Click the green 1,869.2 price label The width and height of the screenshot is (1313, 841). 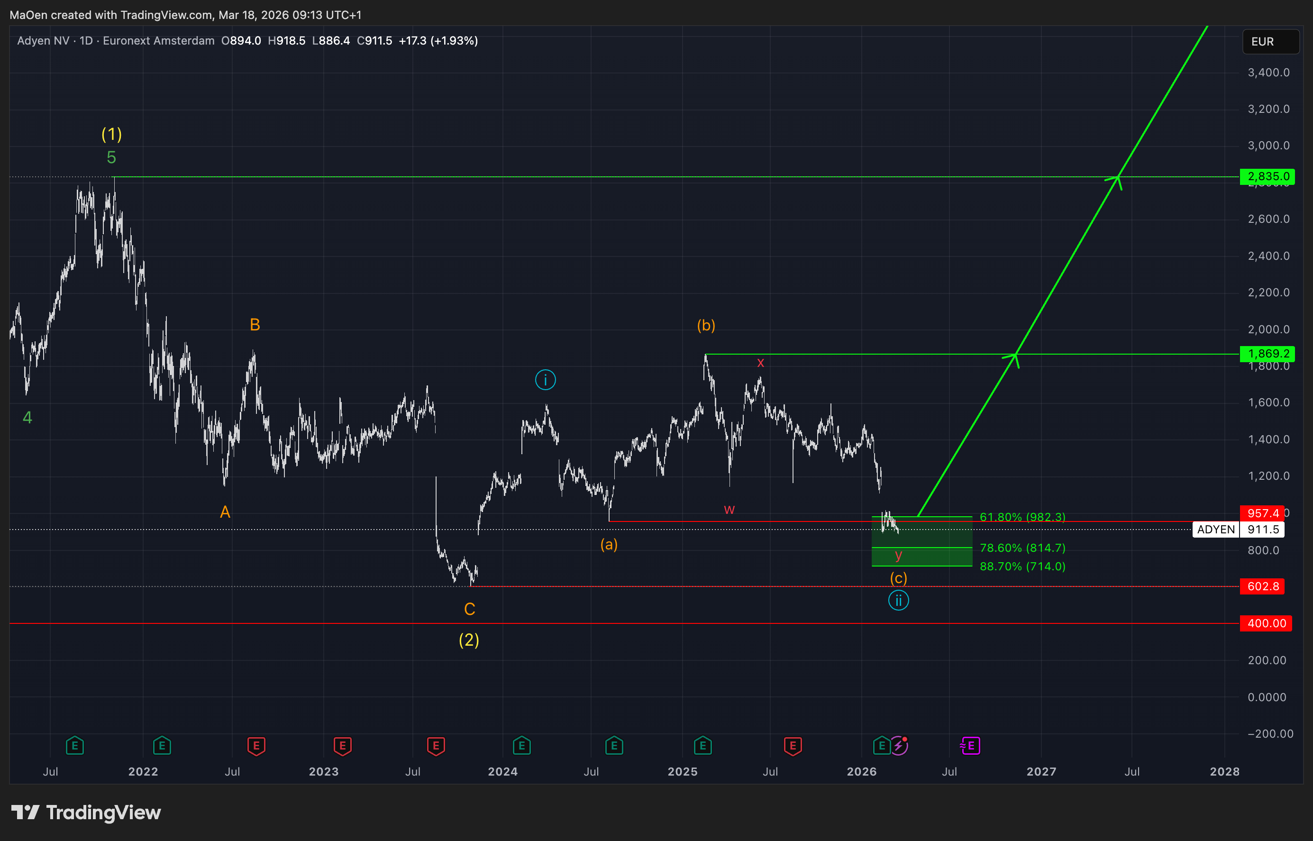tap(1267, 354)
